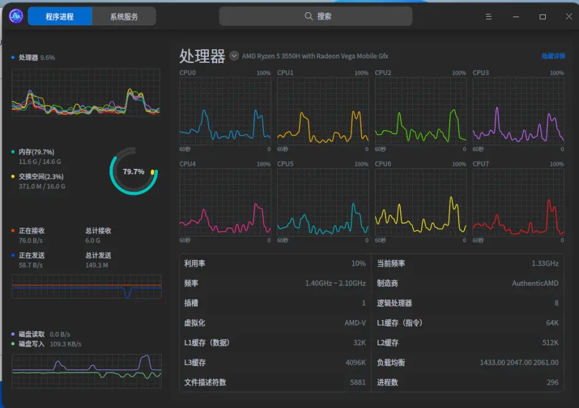
Task: Click the 利用率 10% row
Action: click(x=275, y=264)
